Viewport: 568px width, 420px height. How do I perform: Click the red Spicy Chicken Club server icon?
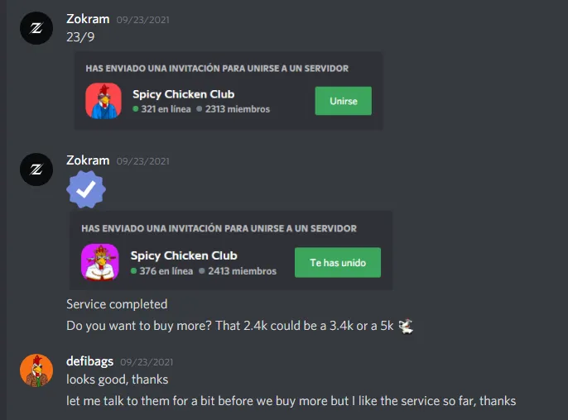tap(103, 101)
